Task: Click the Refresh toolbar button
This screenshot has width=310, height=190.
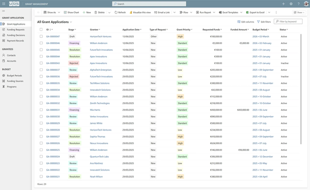Action: 120,12
